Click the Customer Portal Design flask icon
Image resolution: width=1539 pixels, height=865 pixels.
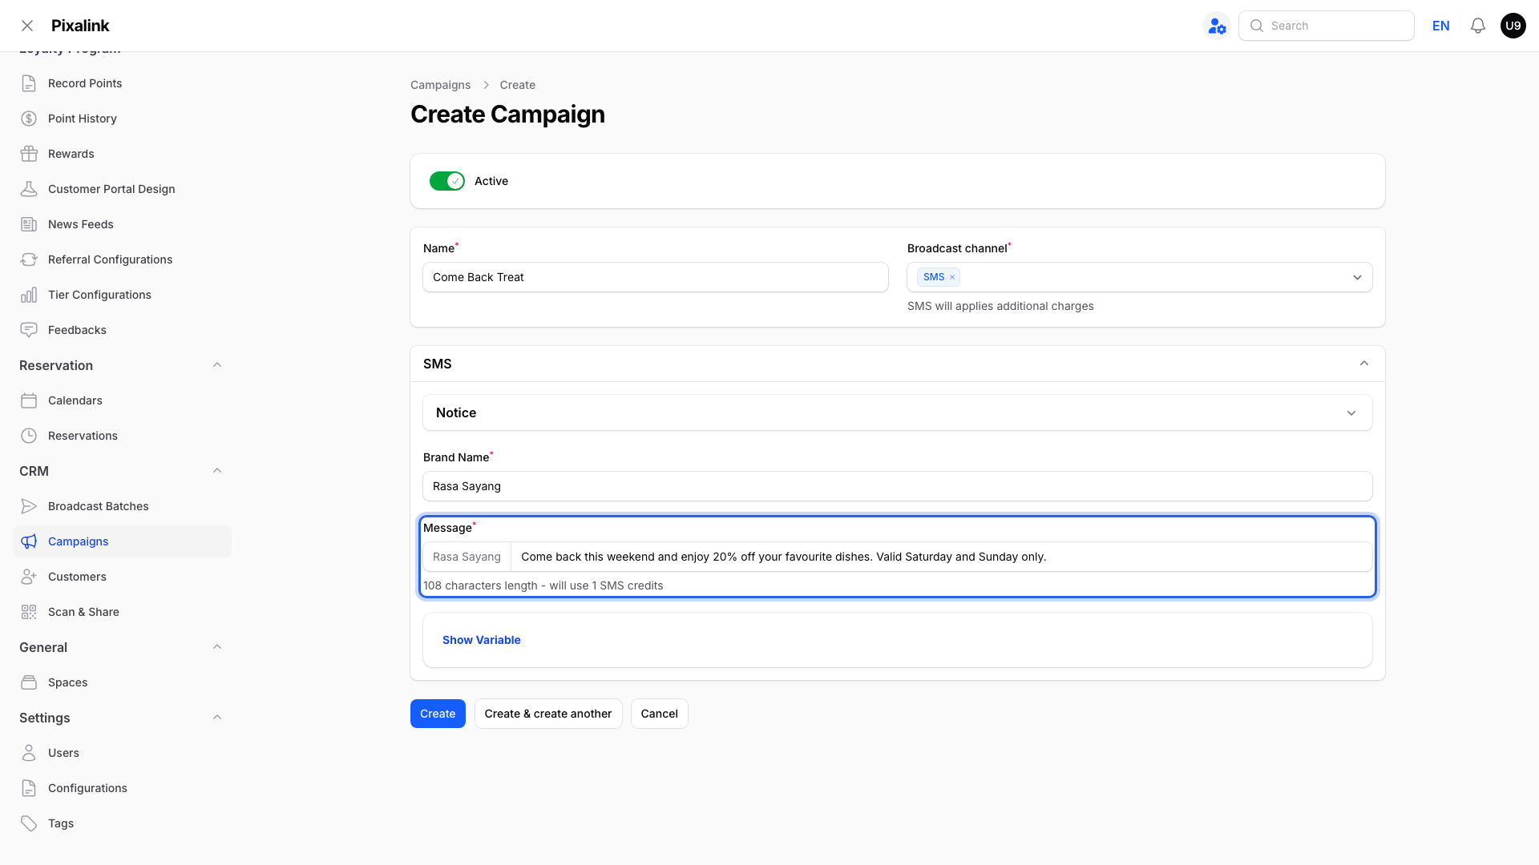coord(29,189)
